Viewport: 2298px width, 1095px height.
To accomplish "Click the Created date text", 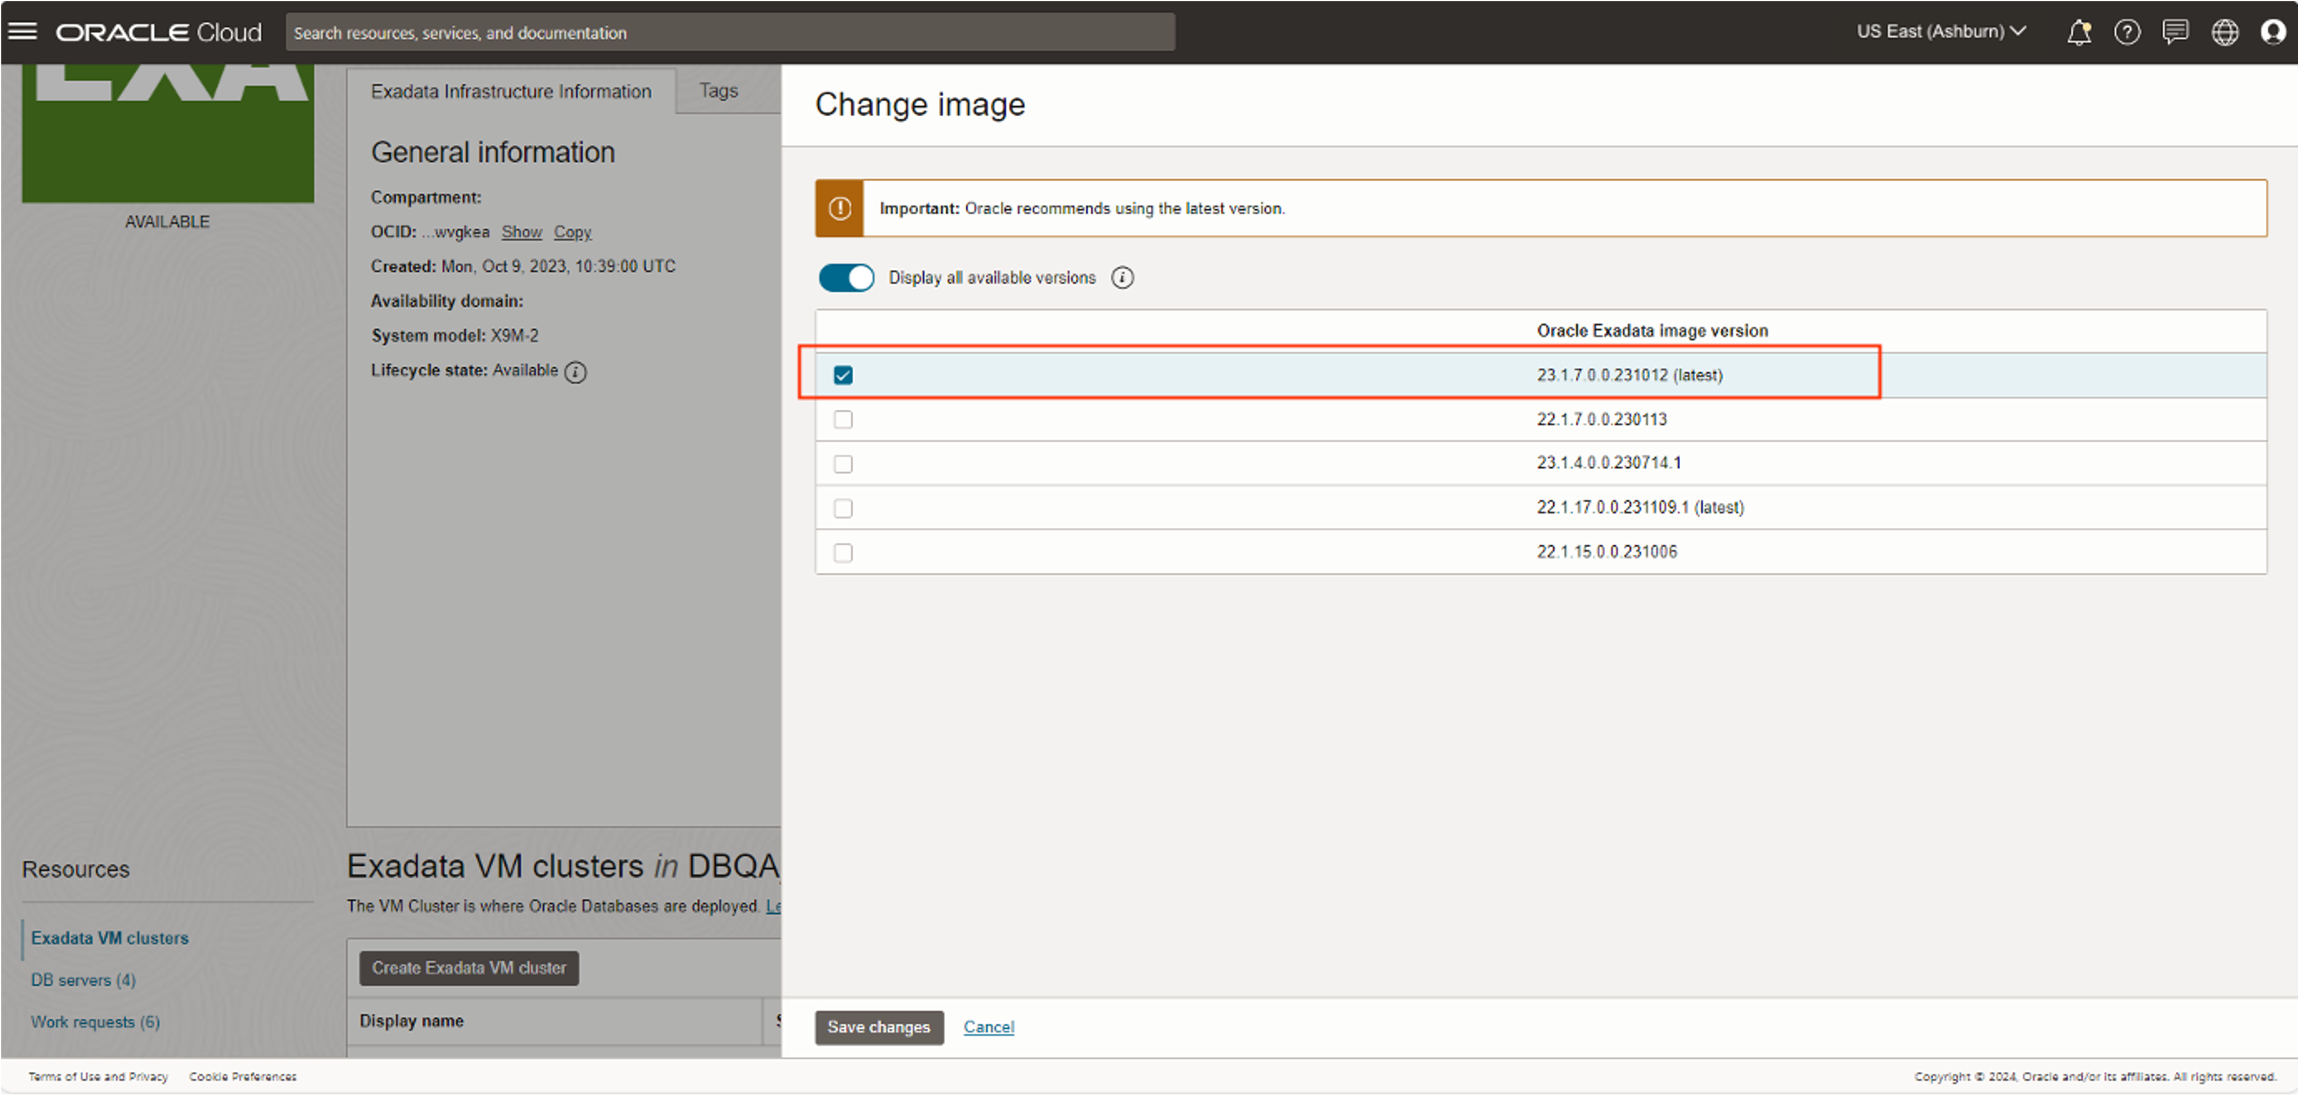I will (523, 266).
